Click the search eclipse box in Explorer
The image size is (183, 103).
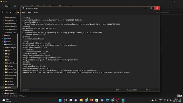point(171,12)
